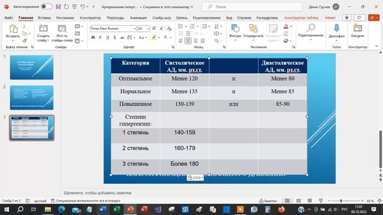The height and width of the screenshot is (215, 383).
Task: Toggle Normal view button in status bar
Action: point(287,201)
